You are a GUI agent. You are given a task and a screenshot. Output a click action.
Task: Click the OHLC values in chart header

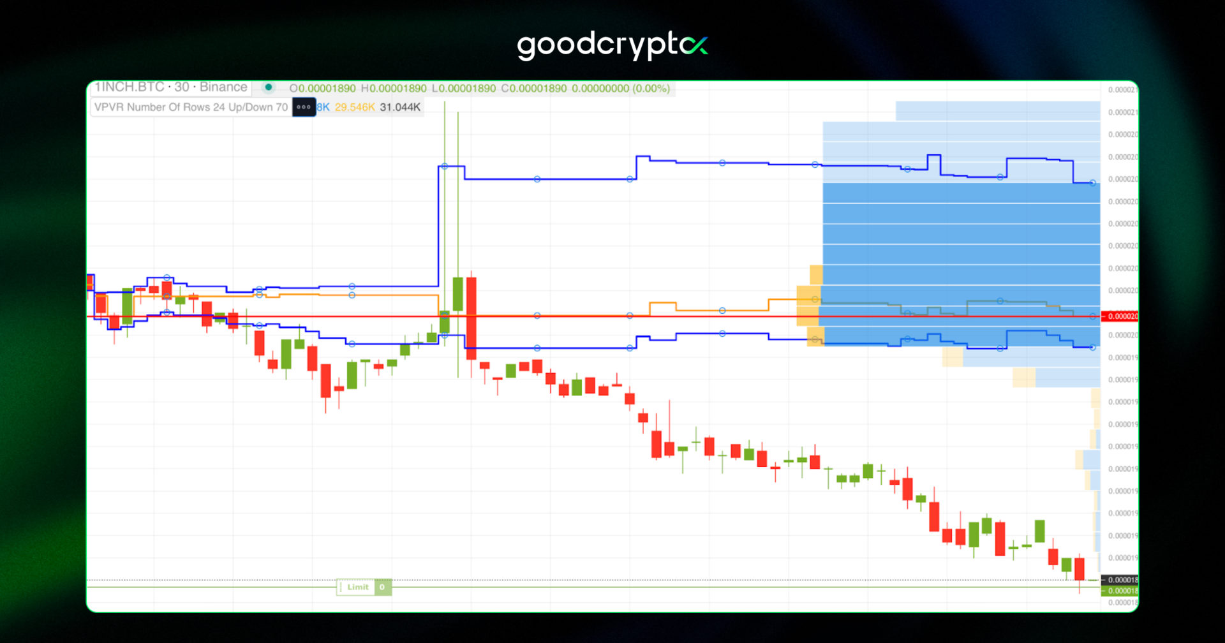coord(479,88)
